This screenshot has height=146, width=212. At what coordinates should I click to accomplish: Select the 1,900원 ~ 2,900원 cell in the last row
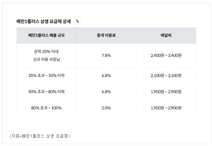click(166, 108)
